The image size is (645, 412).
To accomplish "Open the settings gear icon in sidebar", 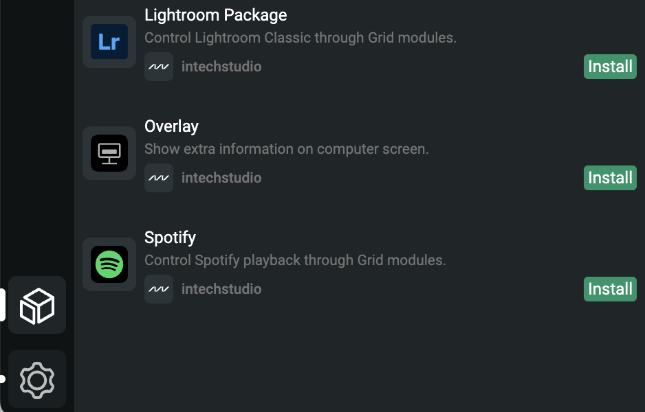I will coord(37,379).
